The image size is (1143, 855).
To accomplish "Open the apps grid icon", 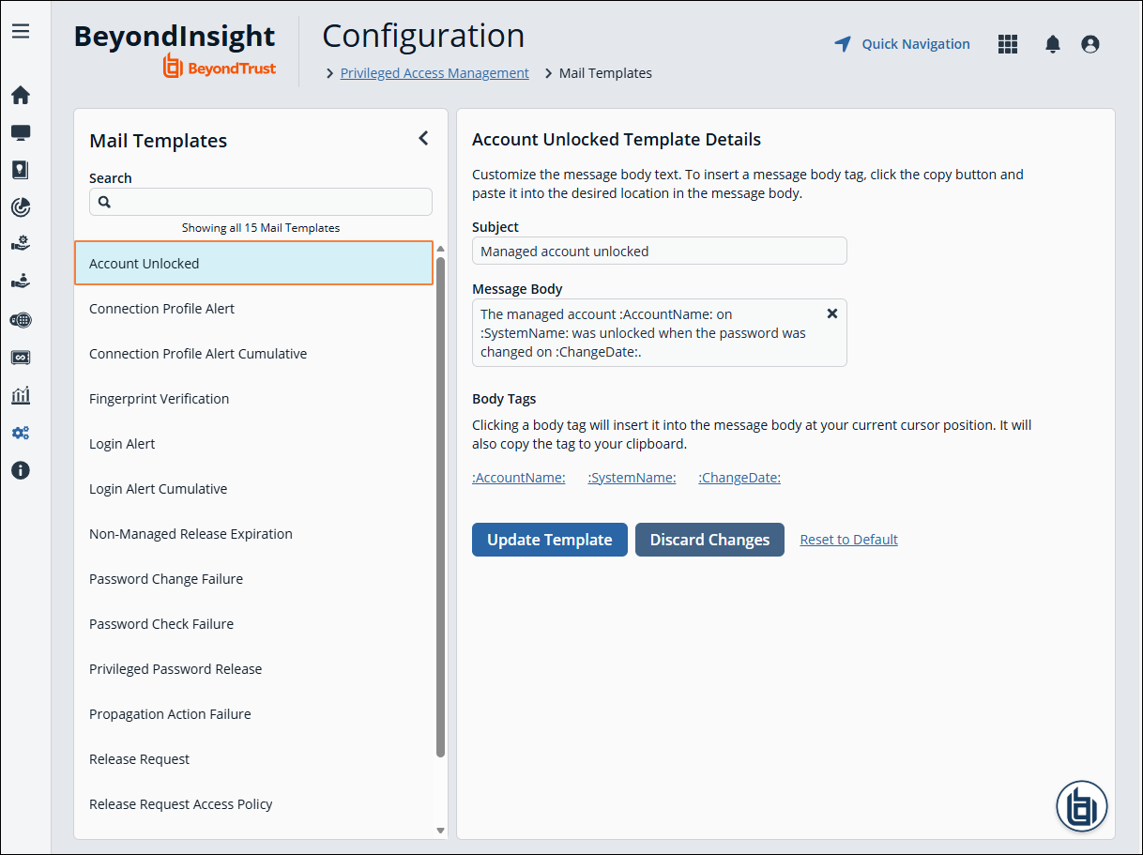I will tap(1008, 44).
